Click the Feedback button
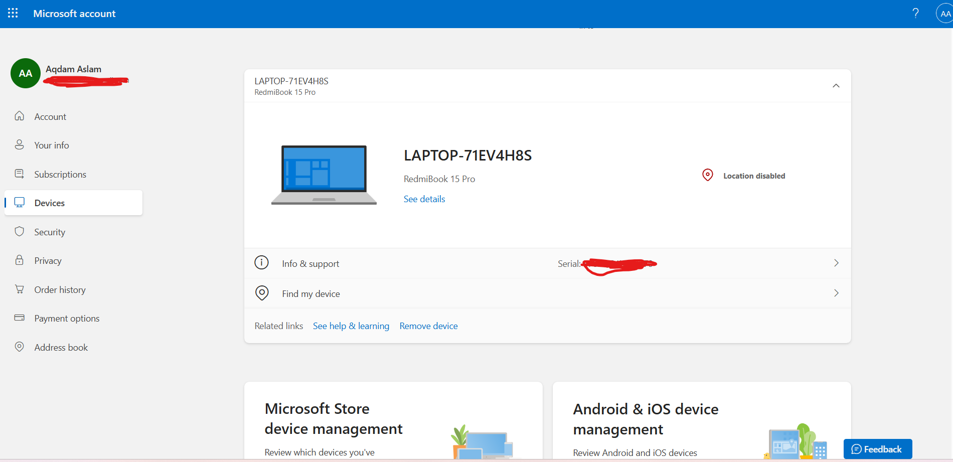Viewport: 953px width, 462px height. coord(878,449)
